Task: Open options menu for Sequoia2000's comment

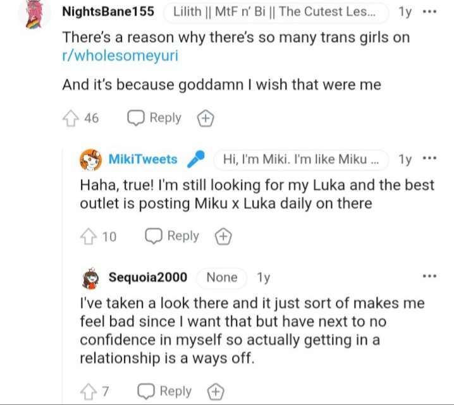Action: 429,276
